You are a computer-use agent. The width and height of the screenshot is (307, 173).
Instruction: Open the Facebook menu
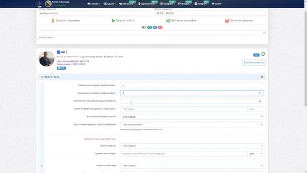185,4
